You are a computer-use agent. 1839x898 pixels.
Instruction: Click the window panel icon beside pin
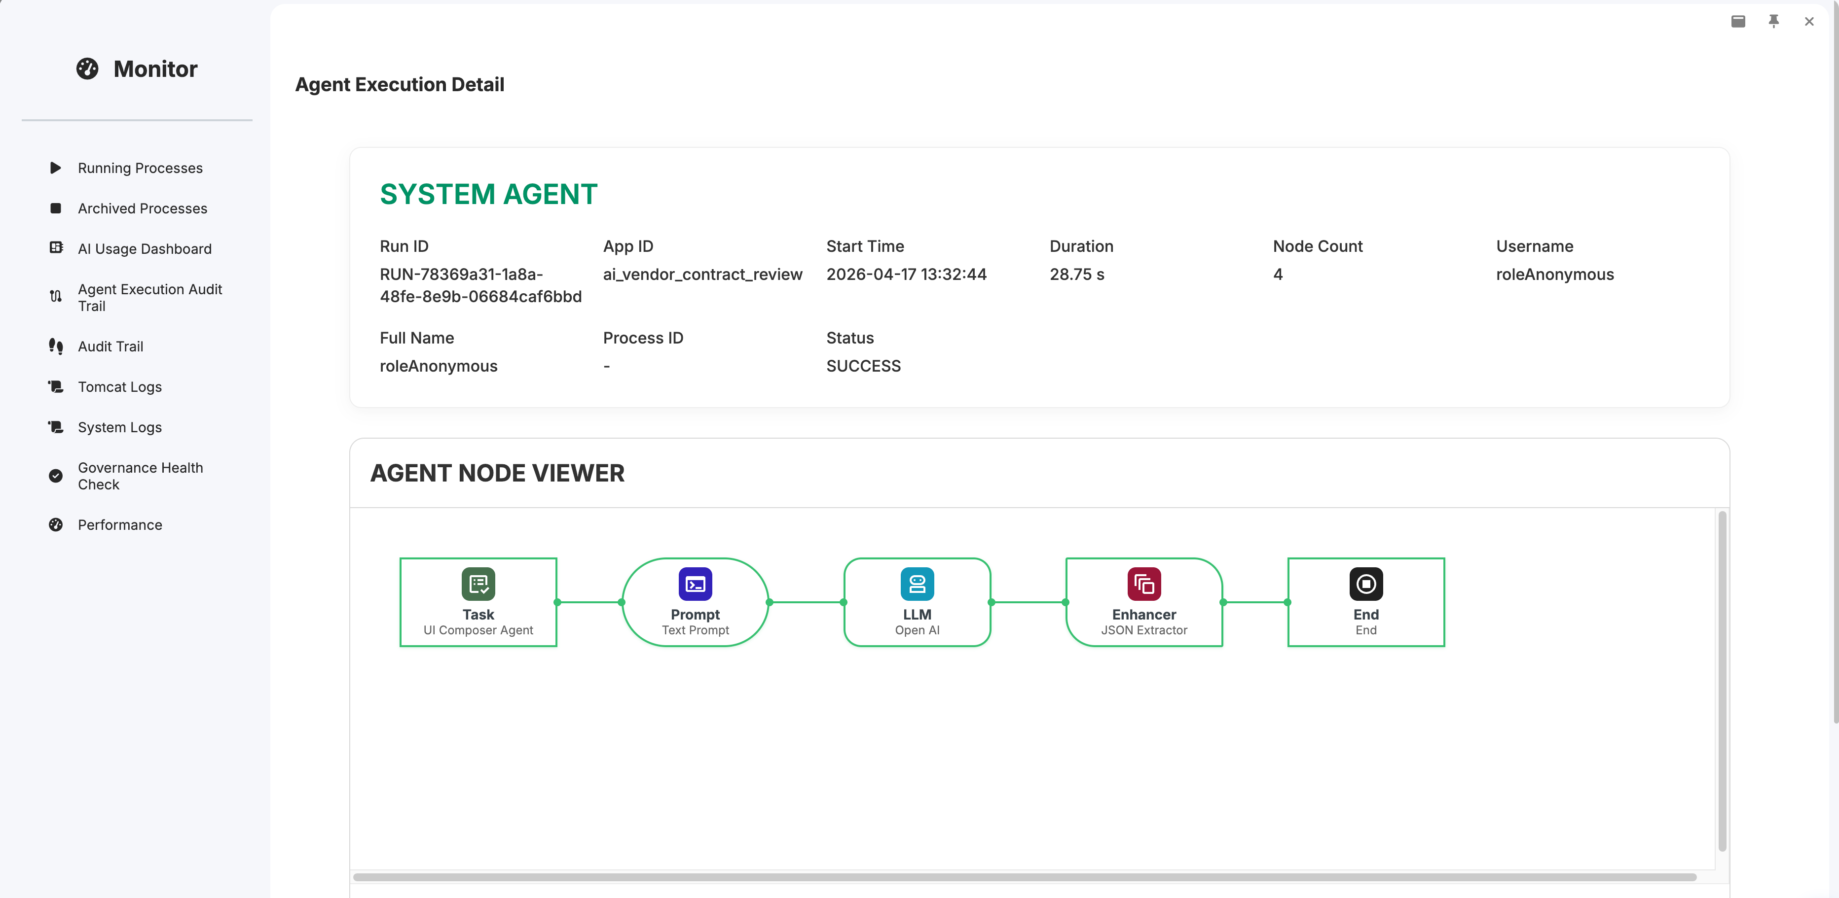[x=1737, y=21]
